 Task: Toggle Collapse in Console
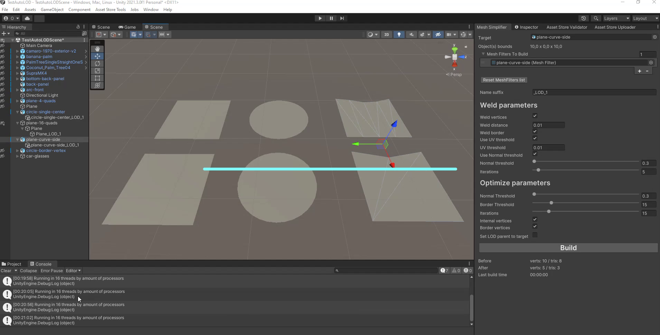[x=28, y=271]
